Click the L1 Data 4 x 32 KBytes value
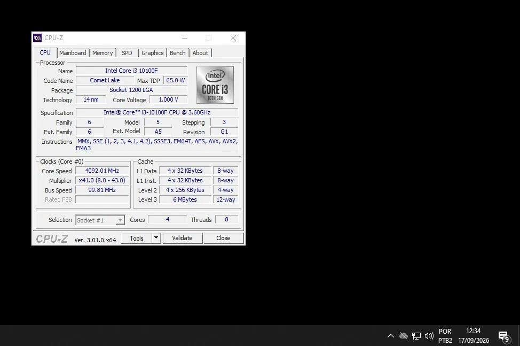 [185, 171]
